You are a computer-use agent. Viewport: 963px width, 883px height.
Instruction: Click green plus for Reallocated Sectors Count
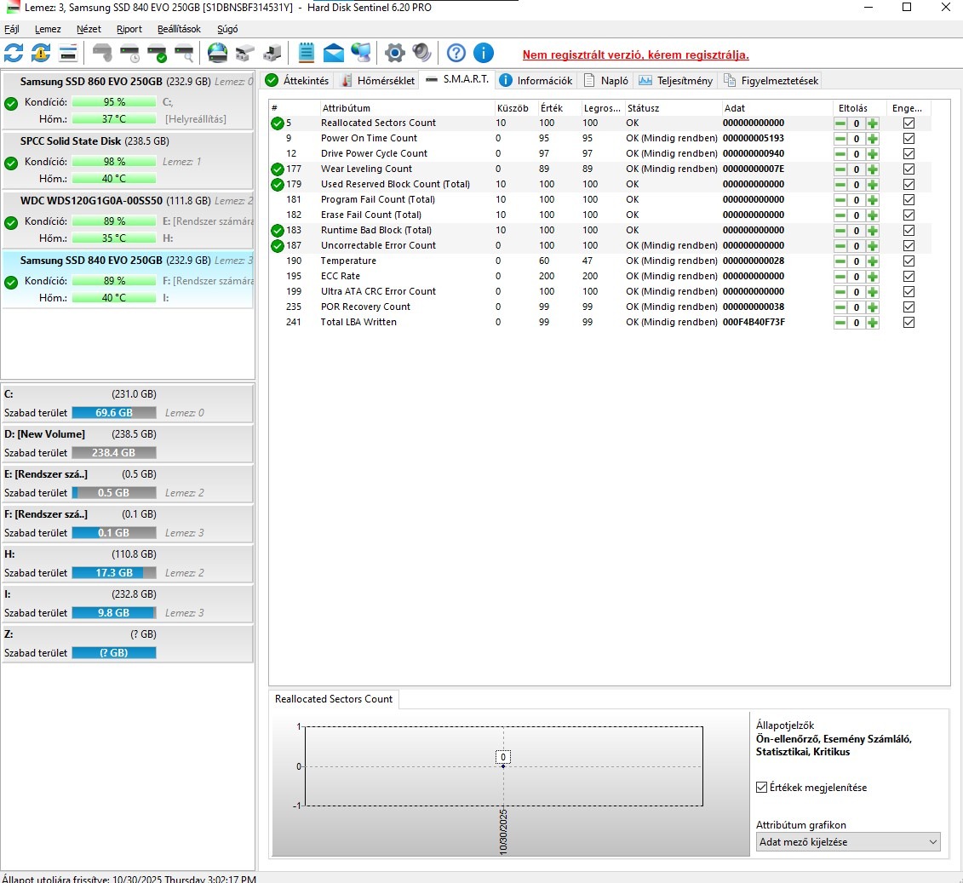tap(872, 123)
